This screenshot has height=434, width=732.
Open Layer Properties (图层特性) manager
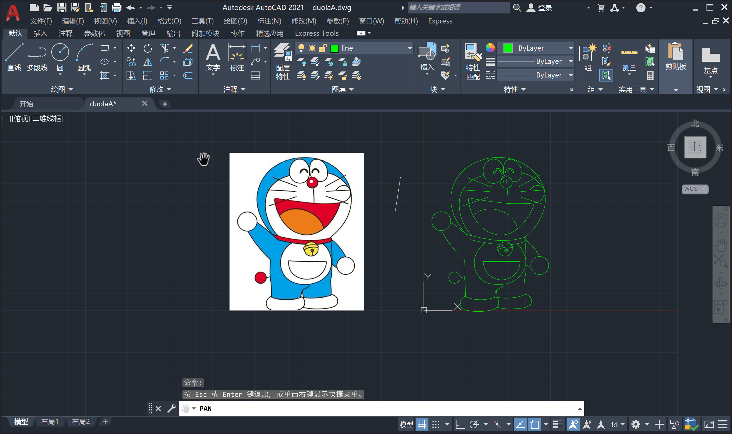pos(283,61)
